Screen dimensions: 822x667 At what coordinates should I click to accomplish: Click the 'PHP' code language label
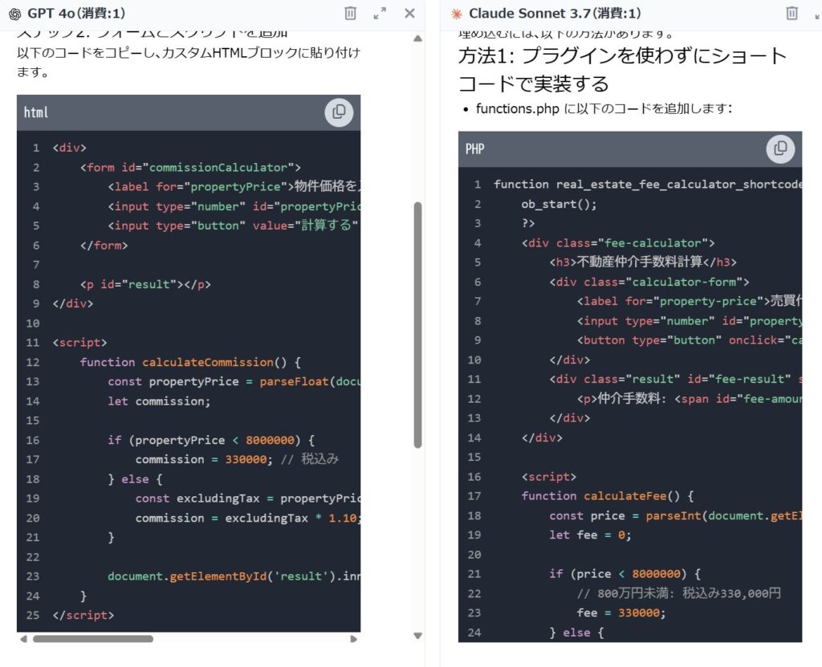[x=475, y=149]
